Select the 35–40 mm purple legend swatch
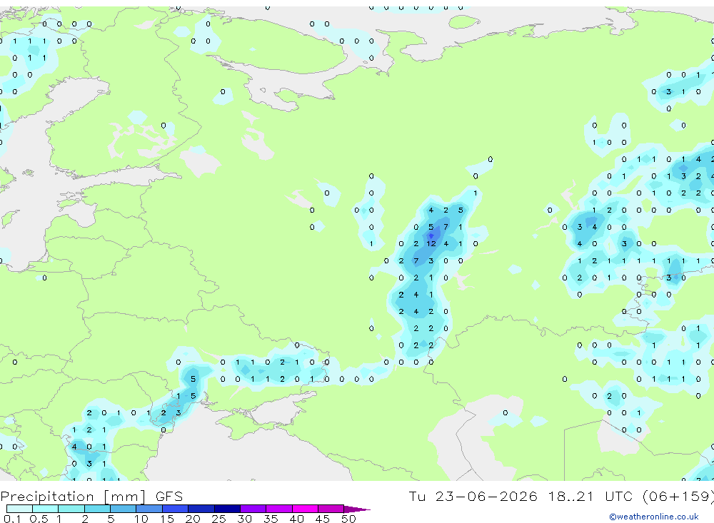Image resolution: width=714 pixels, height=523 pixels. click(279, 509)
